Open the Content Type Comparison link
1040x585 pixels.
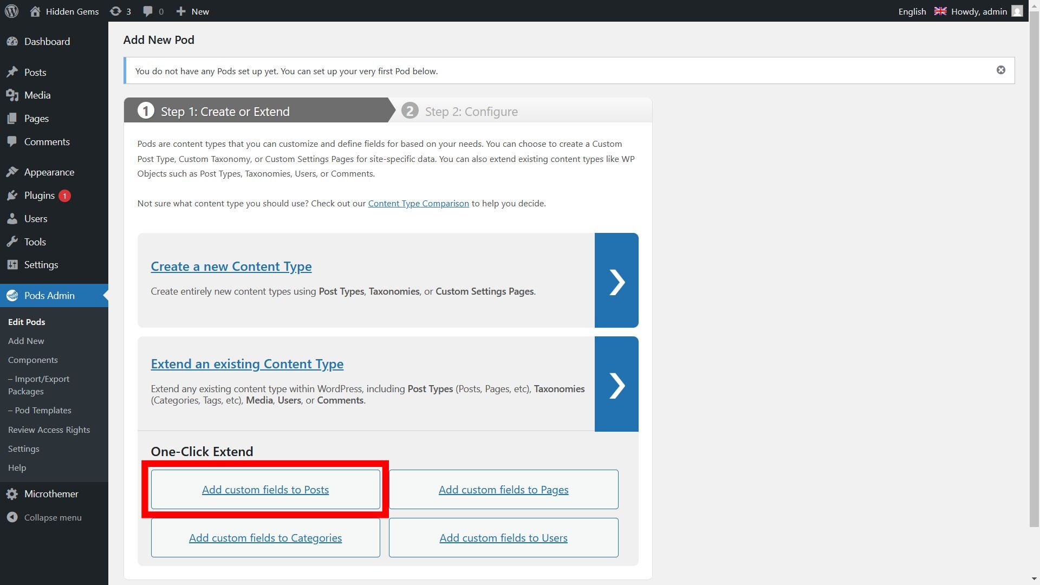pyautogui.click(x=418, y=204)
